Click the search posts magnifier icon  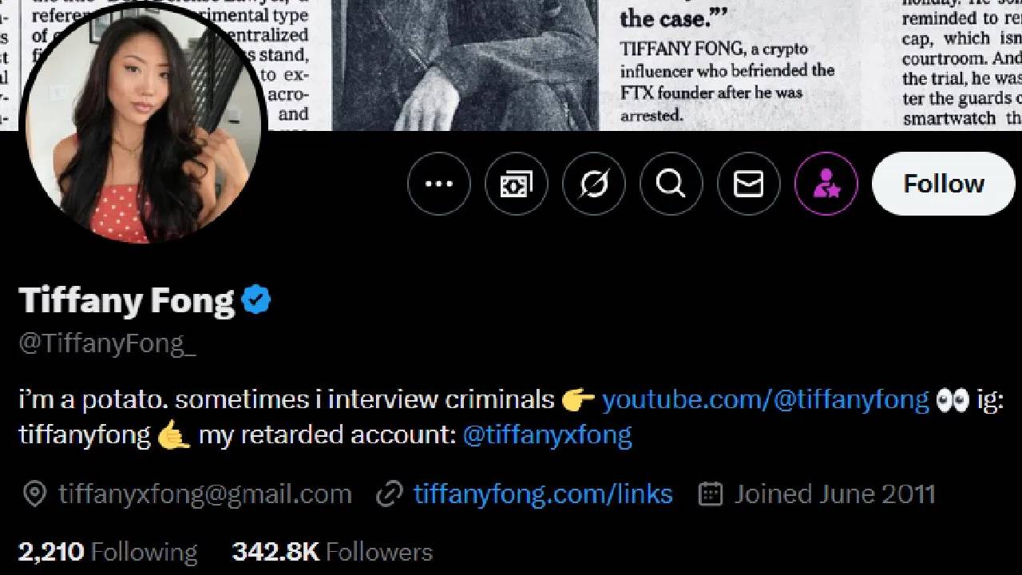coord(671,184)
